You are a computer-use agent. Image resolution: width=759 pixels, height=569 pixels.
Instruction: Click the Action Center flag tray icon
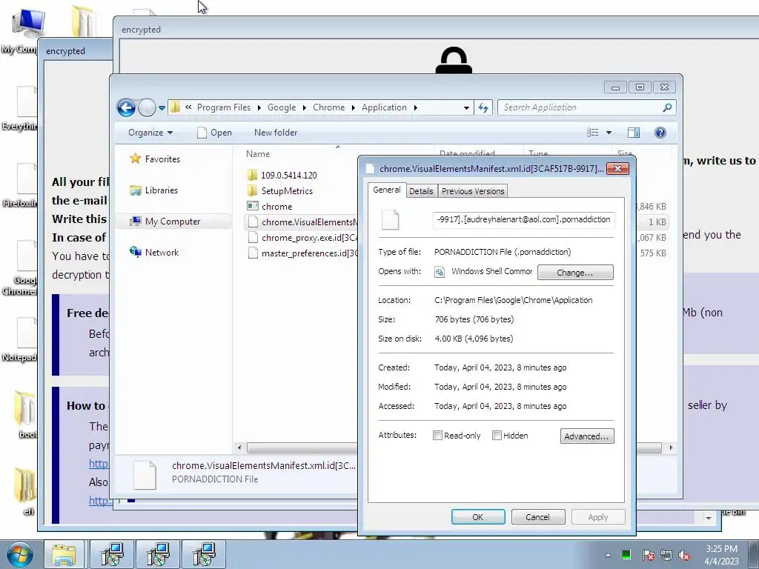[x=648, y=555]
